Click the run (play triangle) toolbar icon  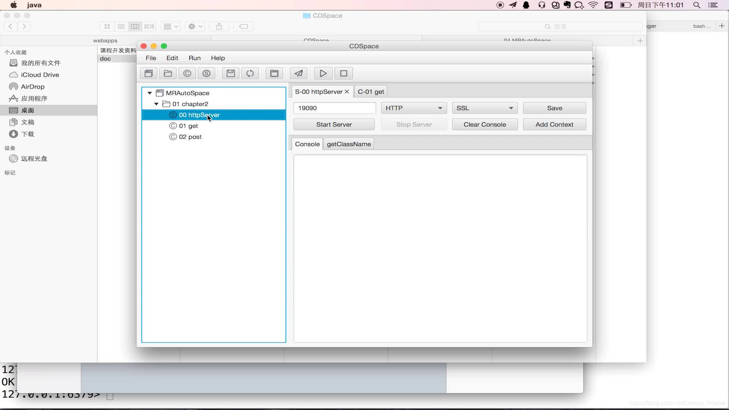[x=322, y=73]
